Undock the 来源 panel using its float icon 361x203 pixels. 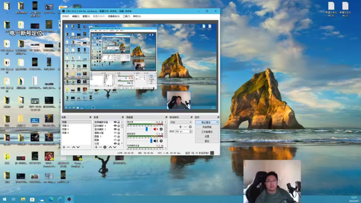tap(123, 117)
